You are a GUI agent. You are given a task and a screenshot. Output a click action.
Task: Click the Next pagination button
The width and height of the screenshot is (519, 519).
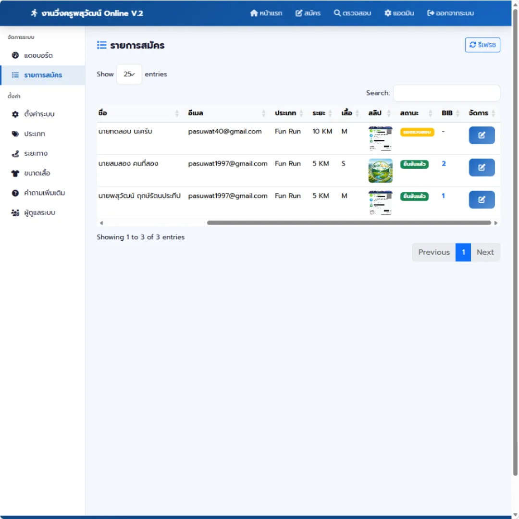[485, 252]
